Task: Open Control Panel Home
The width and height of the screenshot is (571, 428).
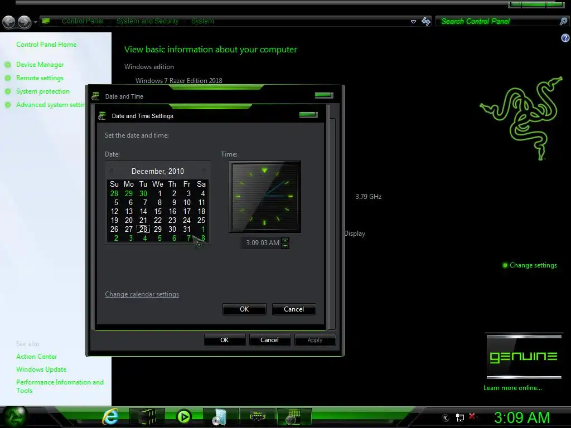Action: pyautogui.click(x=46, y=45)
